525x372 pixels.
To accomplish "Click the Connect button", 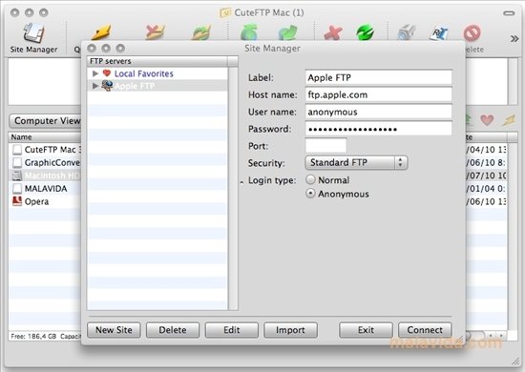I will click(425, 330).
